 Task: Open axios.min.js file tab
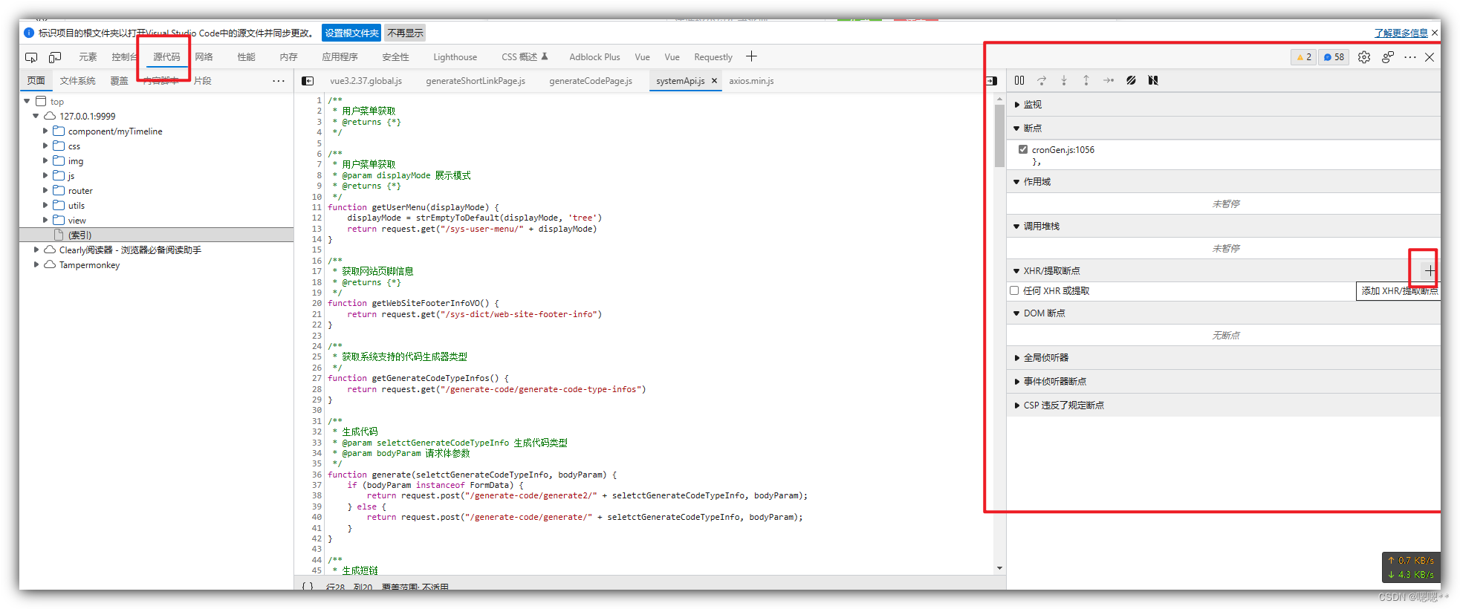(751, 81)
